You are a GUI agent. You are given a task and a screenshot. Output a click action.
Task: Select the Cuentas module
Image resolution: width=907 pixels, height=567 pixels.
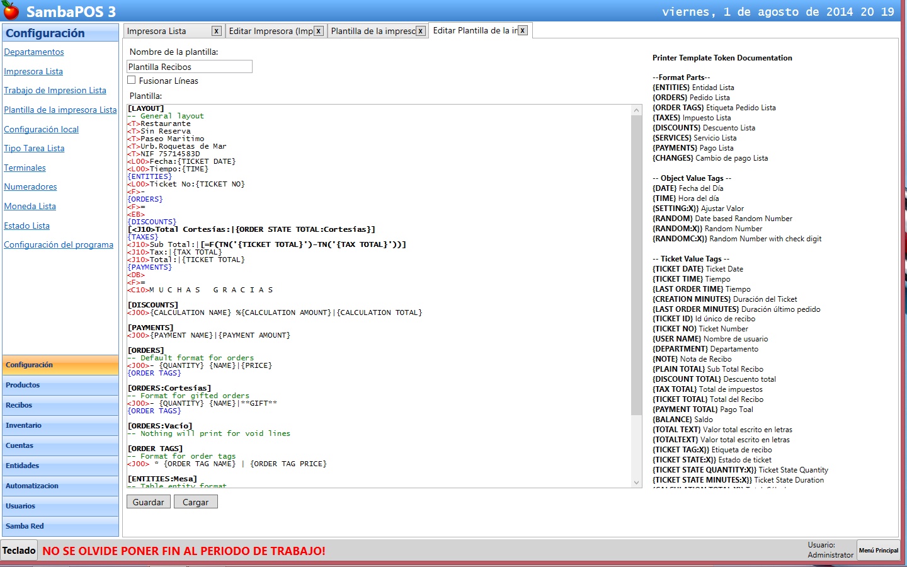pyautogui.click(x=60, y=445)
